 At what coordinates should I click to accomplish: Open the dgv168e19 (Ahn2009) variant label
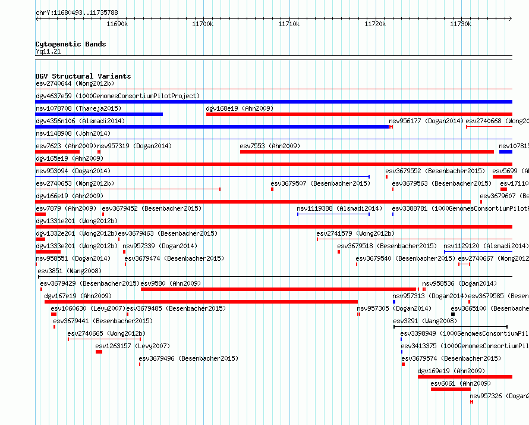click(x=240, y=108)
